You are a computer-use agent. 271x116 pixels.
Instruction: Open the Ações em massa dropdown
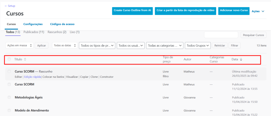pyautogui.click(x=20, y=45)
